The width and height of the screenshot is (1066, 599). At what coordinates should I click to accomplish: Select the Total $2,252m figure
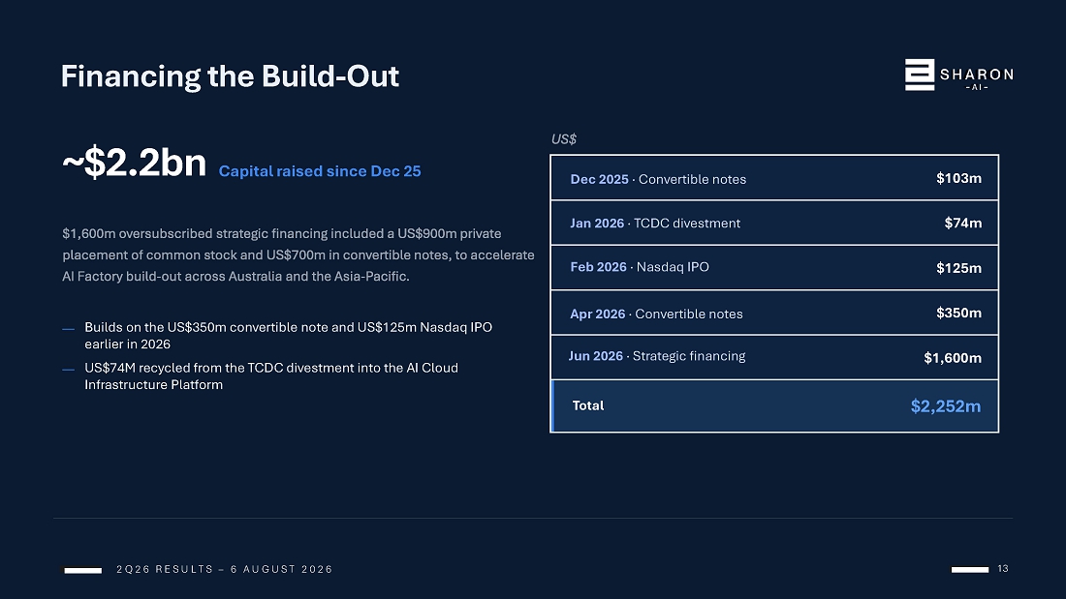click(946, 406)
